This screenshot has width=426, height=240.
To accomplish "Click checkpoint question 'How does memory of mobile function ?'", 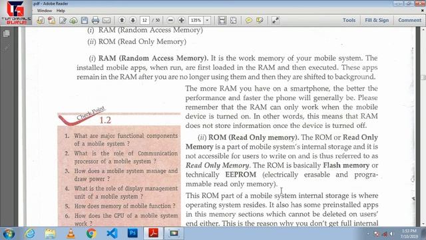I will coord(125,206).
